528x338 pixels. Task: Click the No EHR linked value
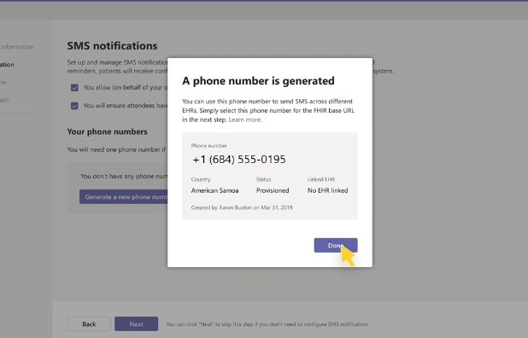point(327,190)
